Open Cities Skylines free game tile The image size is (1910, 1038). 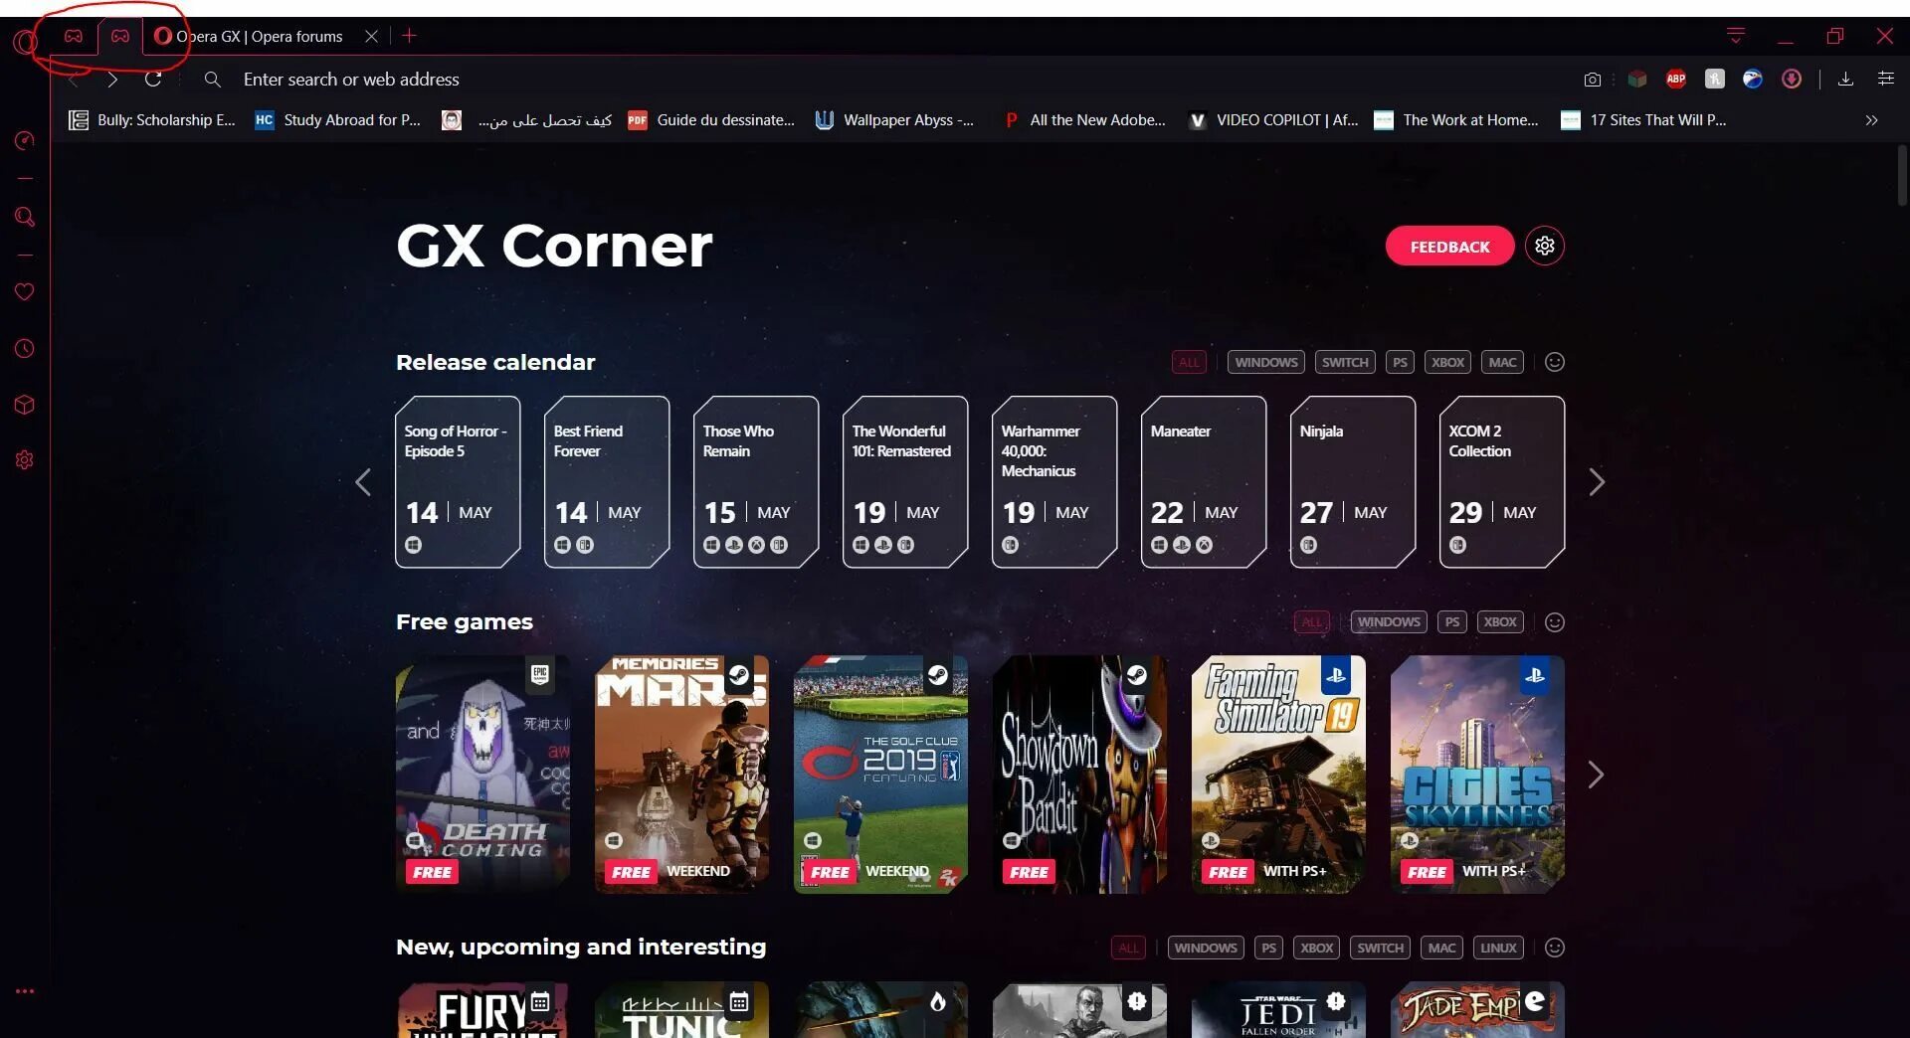[1477, 774]
